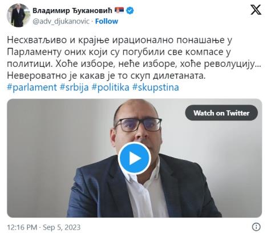
Task: Open the #politika hashtag
Action: (x=110, y=87)
